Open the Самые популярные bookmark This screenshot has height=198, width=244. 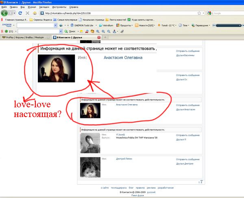click(x=65, y=20)
